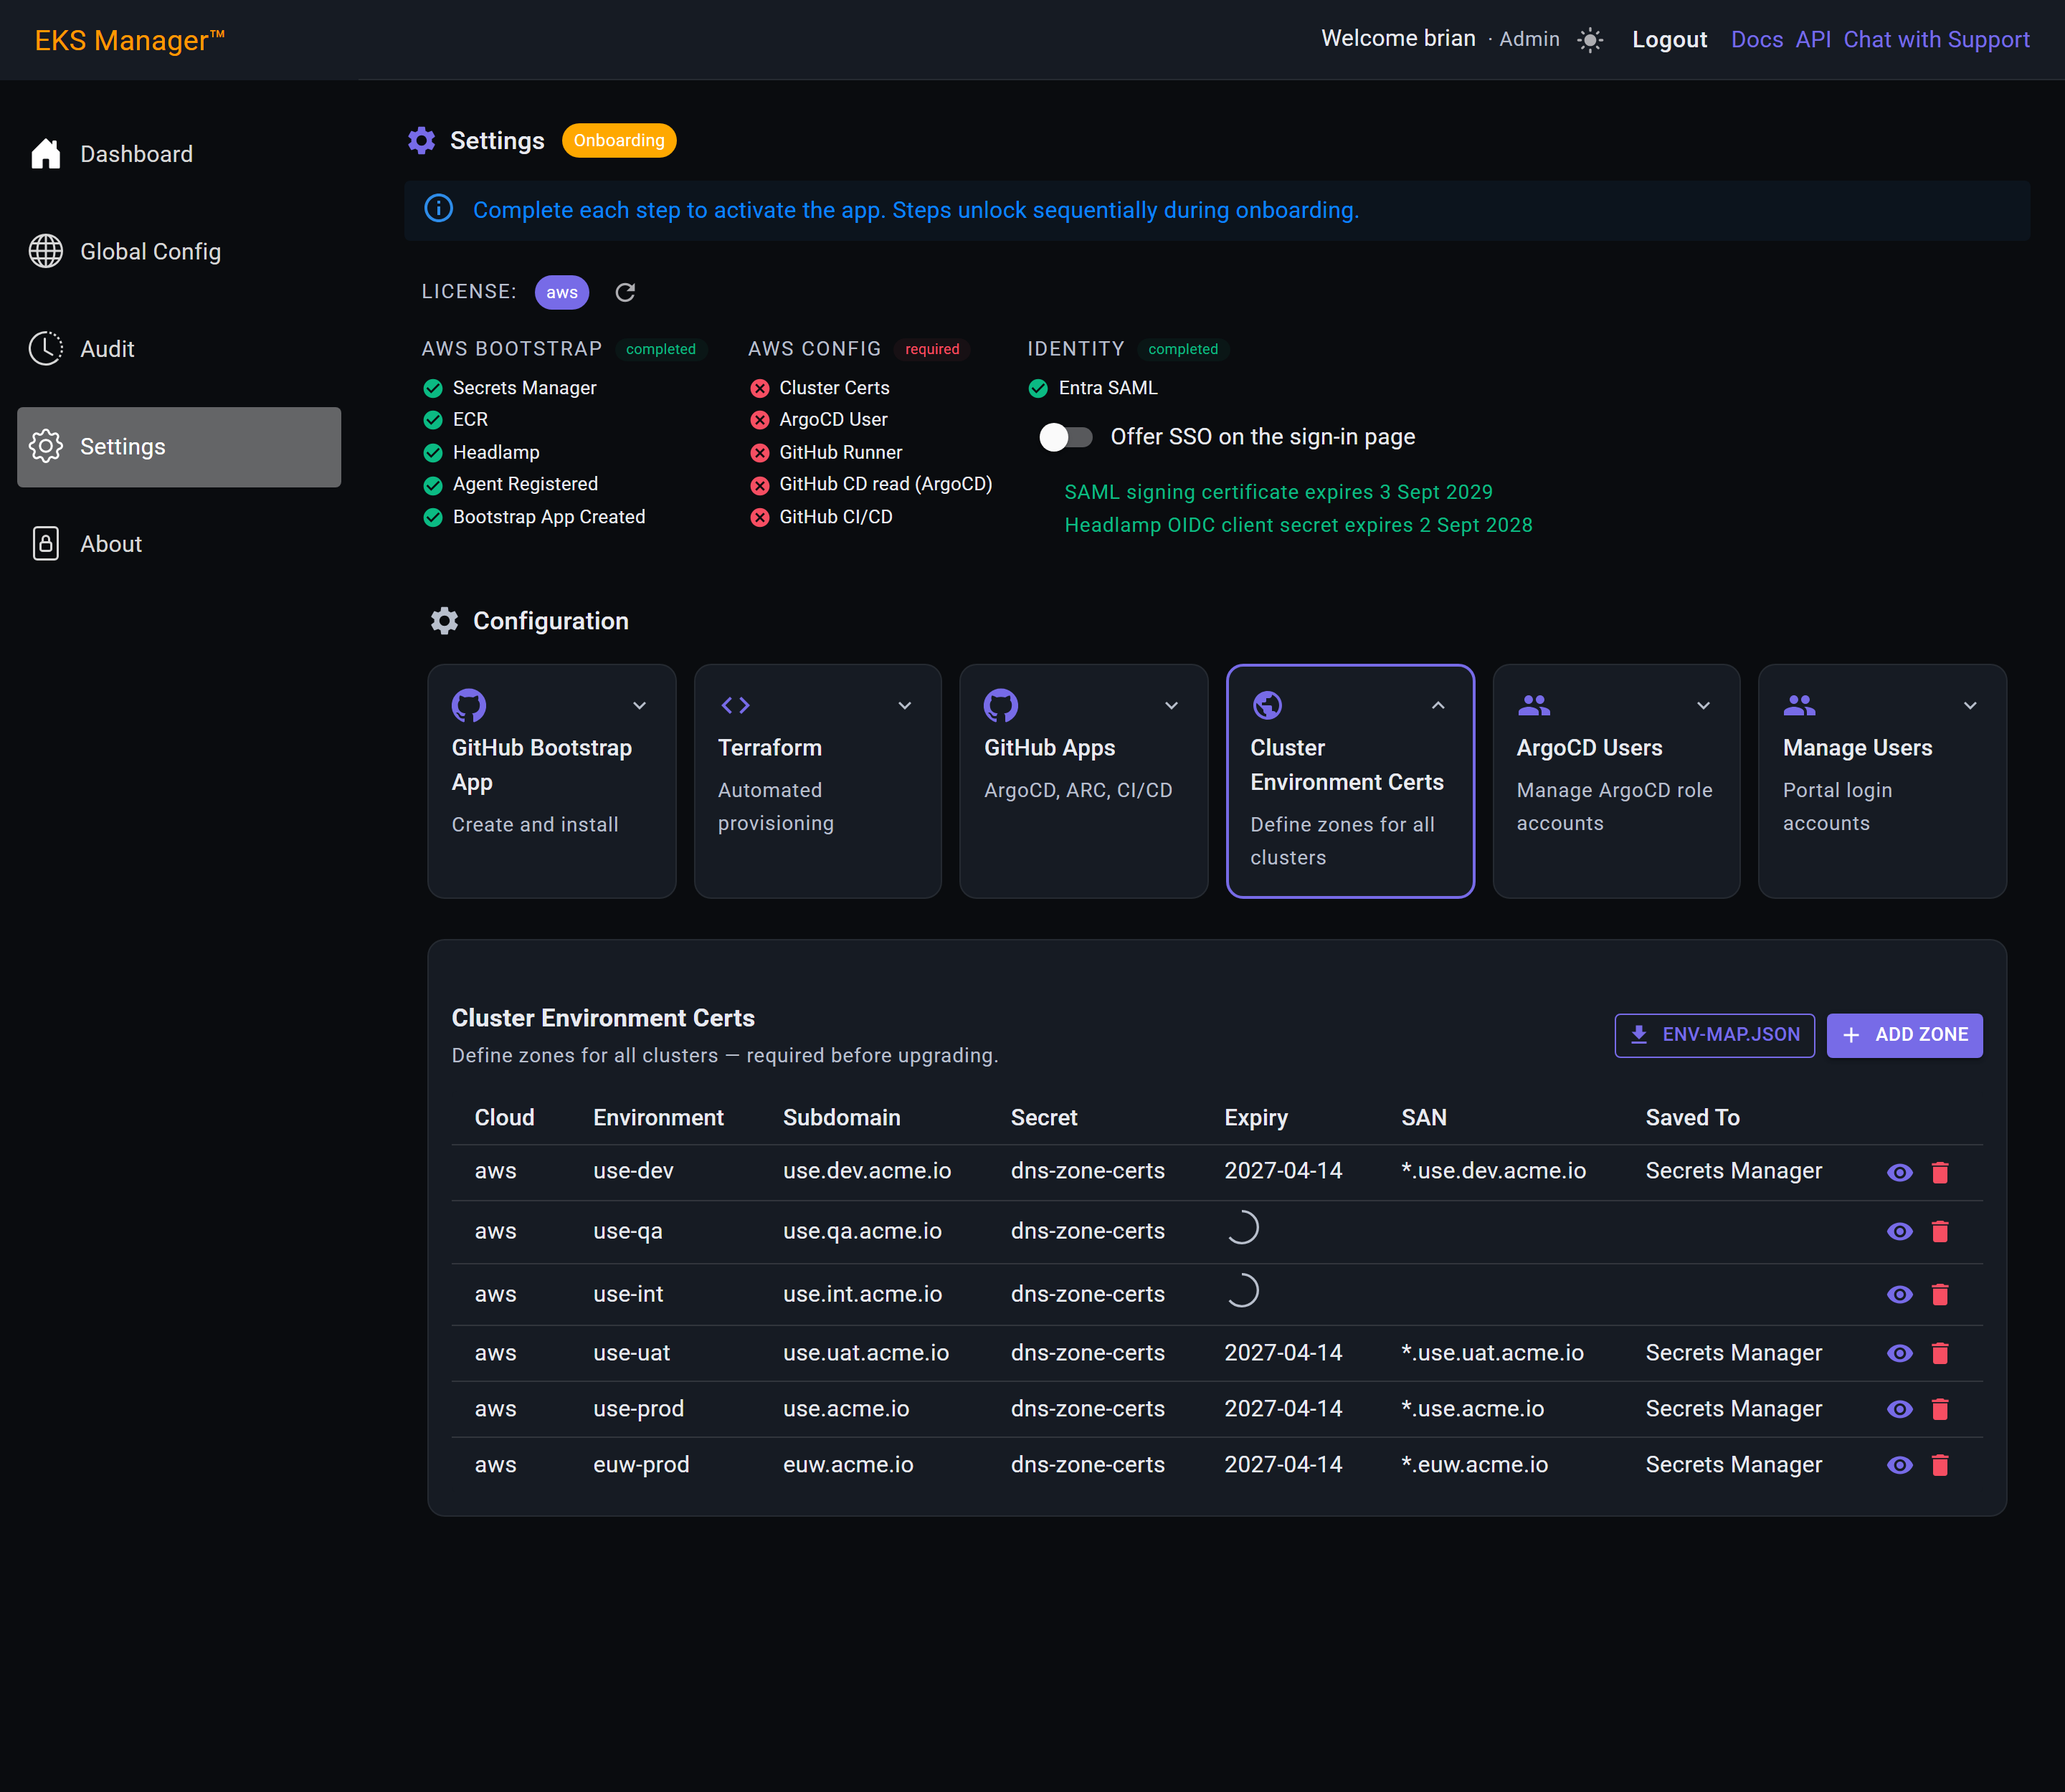The width and height of the screenshot is (2065, 1792).
Task: Click the people icon on ArgoCD Users card
Action: point(1534,705)
